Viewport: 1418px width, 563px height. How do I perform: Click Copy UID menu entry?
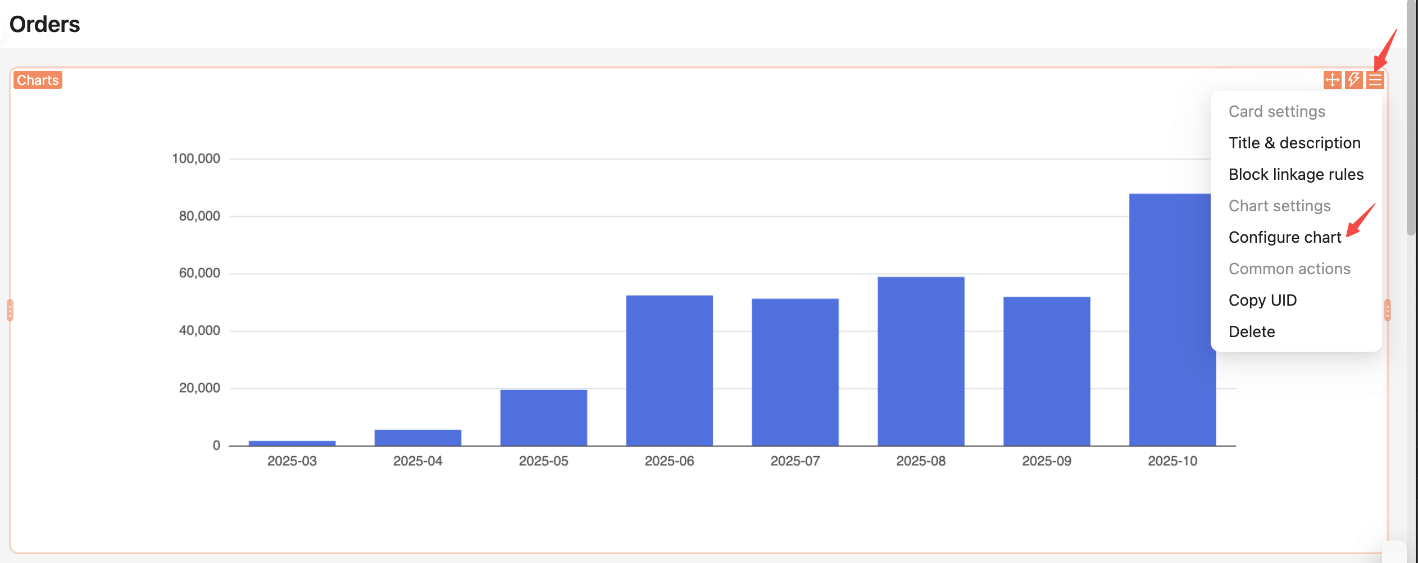[x=1262, y=300]
